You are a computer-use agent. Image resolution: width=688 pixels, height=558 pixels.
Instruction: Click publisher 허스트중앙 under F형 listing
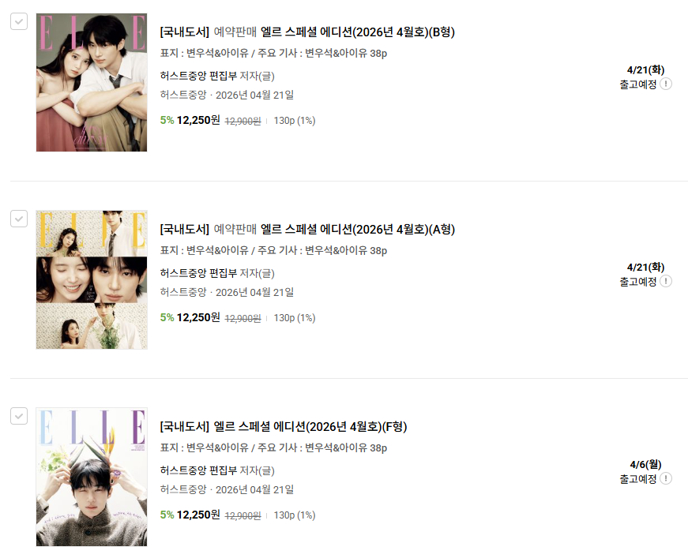pyautogui.click(x=183, y=489)
